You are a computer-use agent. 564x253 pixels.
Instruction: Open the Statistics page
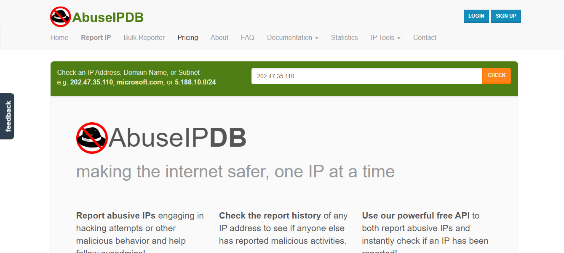point(344,37)
